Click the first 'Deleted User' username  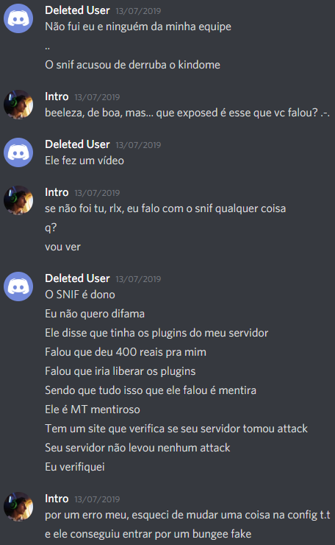pos(77,10)
